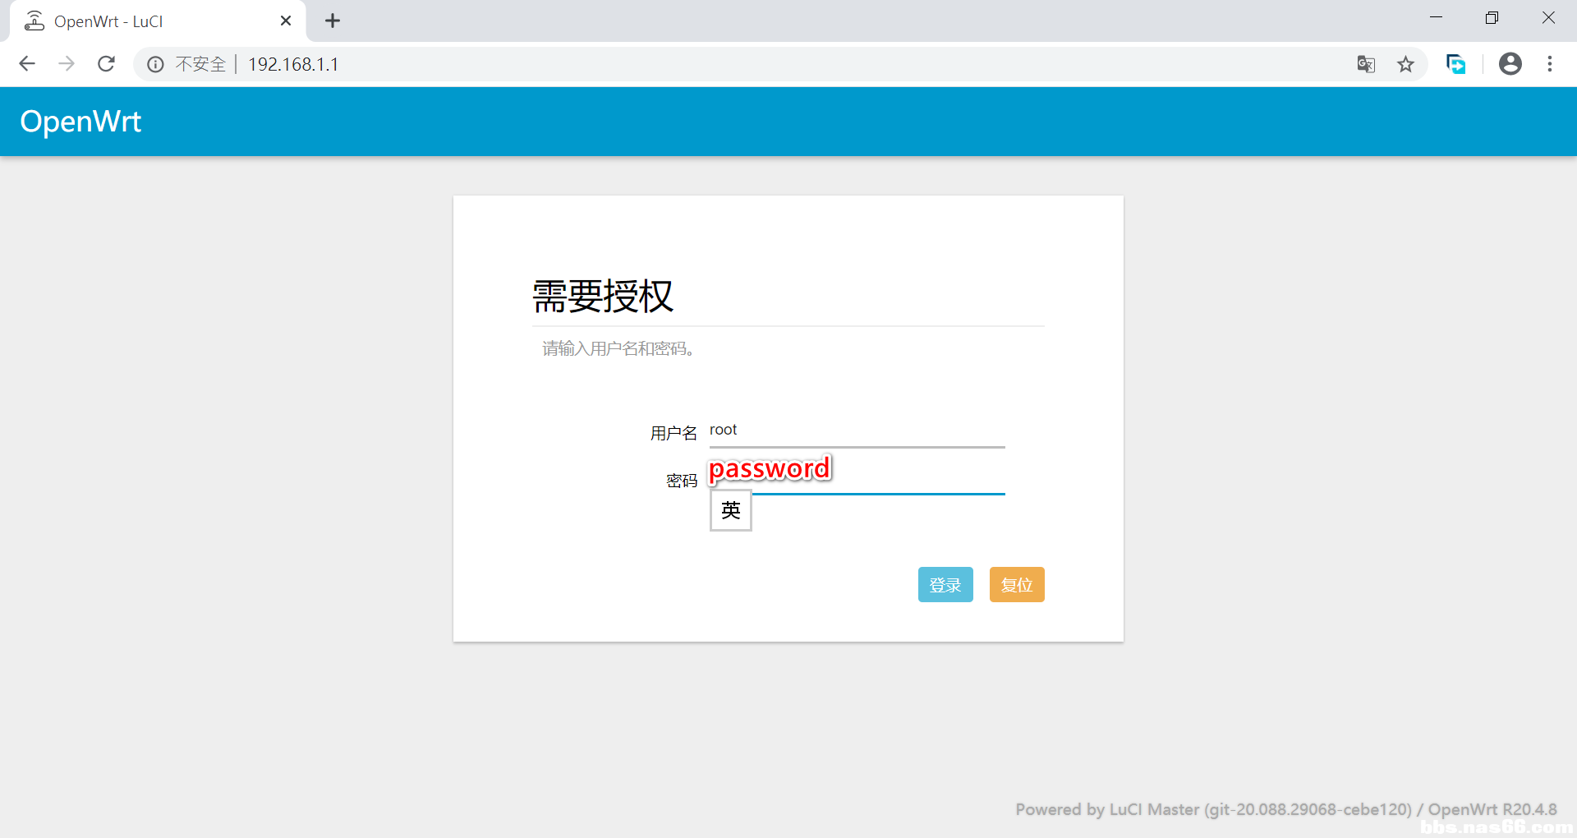Click the OpenWrt brand link in header
1577x838 pixels.
80,122
